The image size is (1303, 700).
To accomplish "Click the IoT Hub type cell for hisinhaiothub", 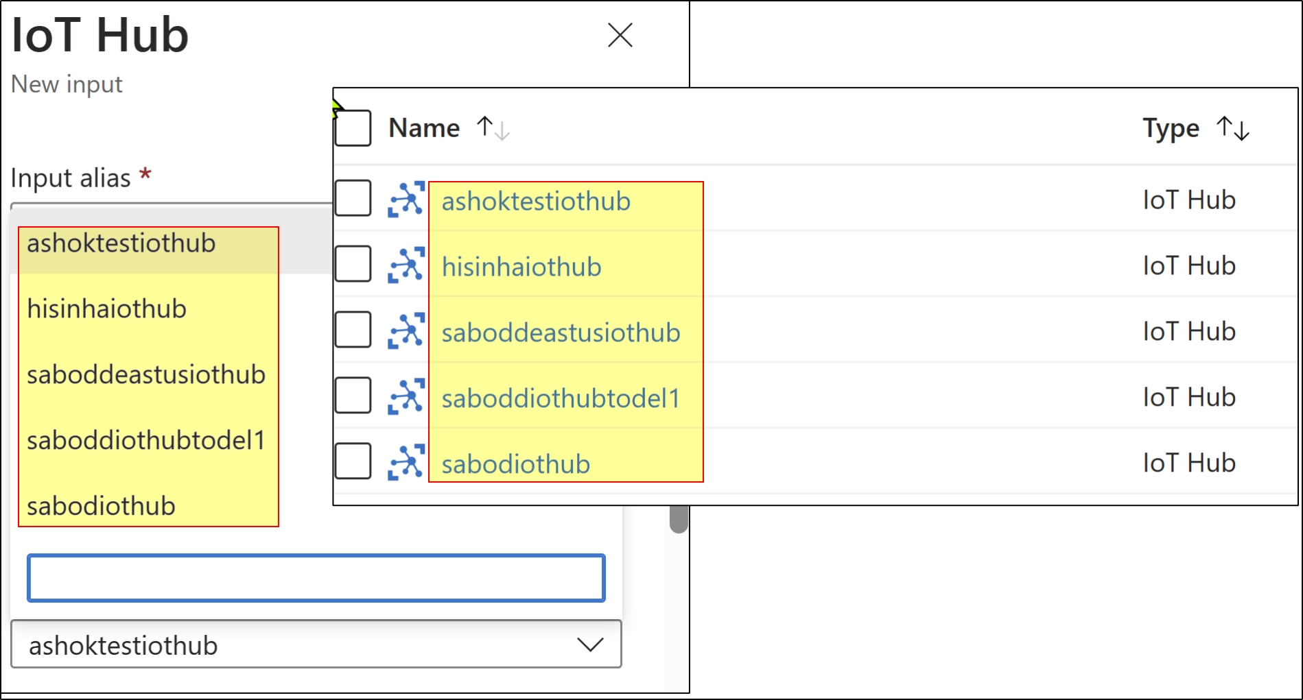I will [x=1189, y=266].
